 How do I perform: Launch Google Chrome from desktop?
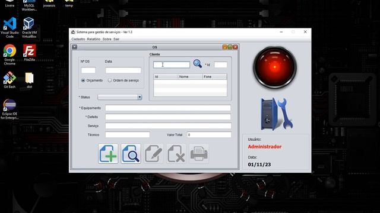coord(9,54)
